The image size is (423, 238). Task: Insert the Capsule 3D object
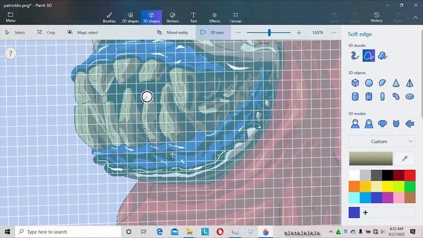pos(382,97)
